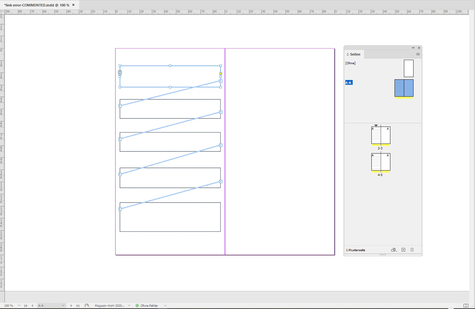Click first page navigation arrow in status bar
The width and height of the screenshot is (475, 309).
pyautogui.click(x=26, y=305)
